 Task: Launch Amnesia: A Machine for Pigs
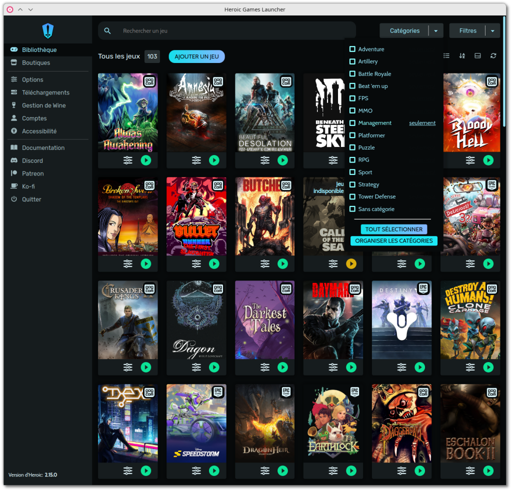tap(214, 160)
